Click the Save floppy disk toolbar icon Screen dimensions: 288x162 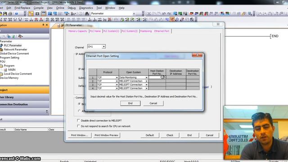pyautogui.click(x=5, y=13)
